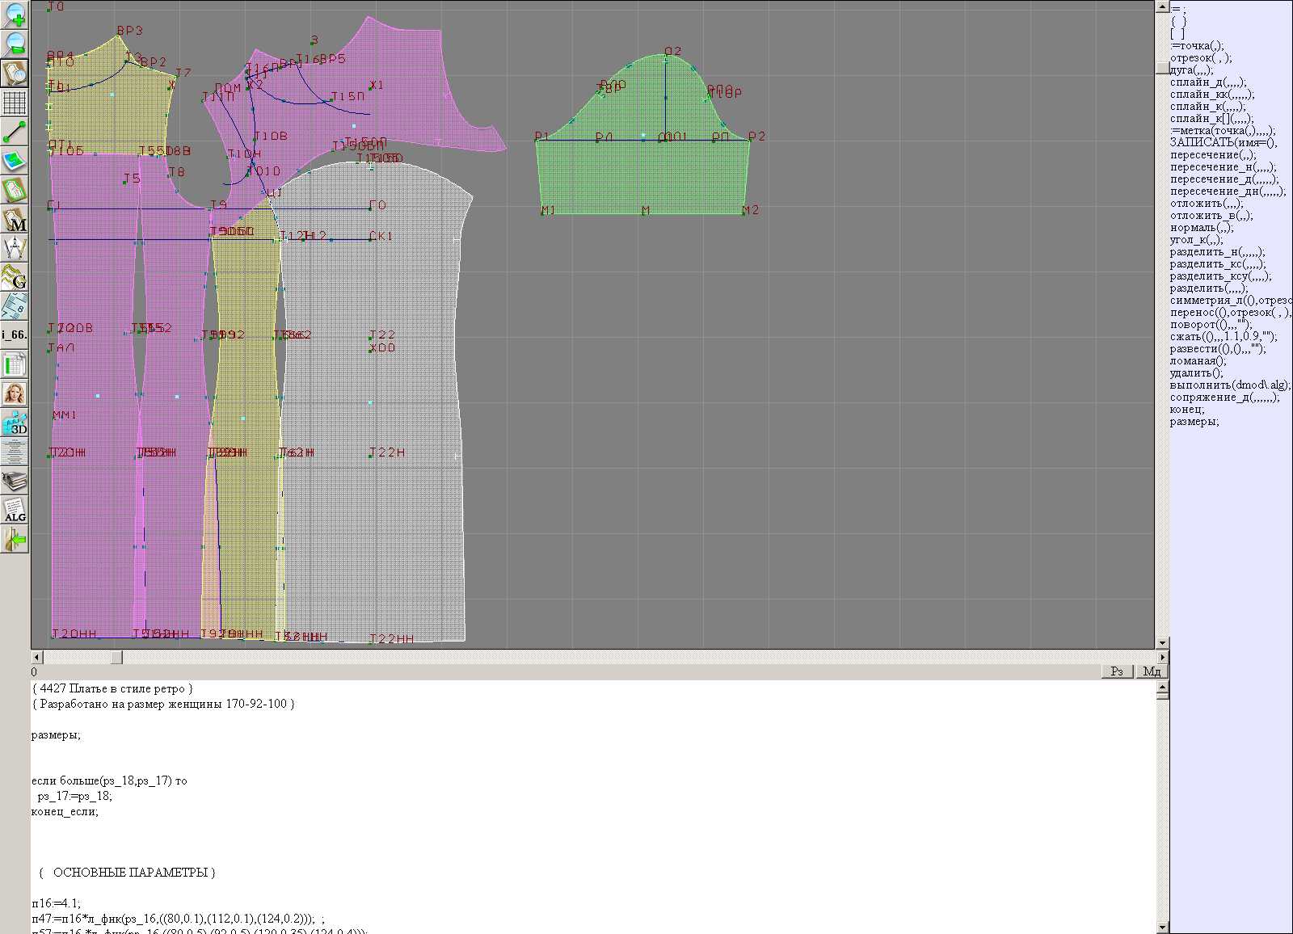This screenshot has height=934, width=1293.
Task: Click the exit door arrow icon
Action: pos(15,540)
